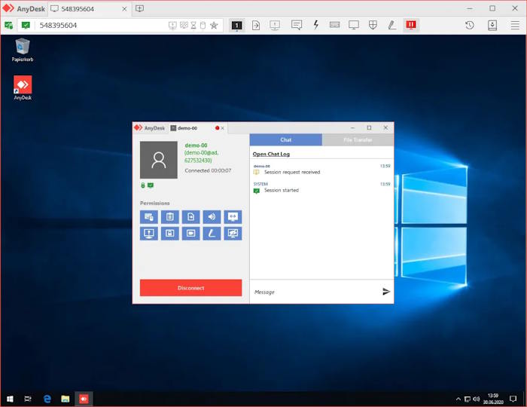Click the AnyDesk icon in the remote taskbar
527x407 pixels.
[x=84, y=399]
